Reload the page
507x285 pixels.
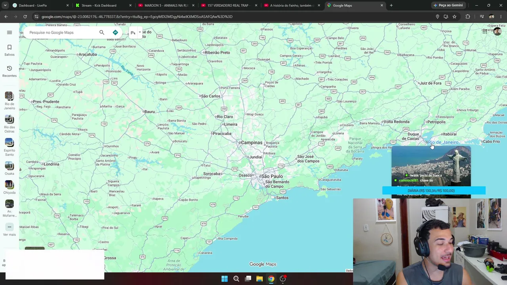point(25,17)
